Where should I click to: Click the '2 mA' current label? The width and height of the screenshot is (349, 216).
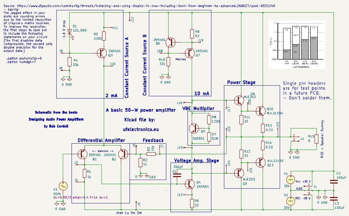[111, 95]
